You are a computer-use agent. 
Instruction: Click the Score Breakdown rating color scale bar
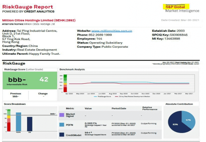point(9,120)
